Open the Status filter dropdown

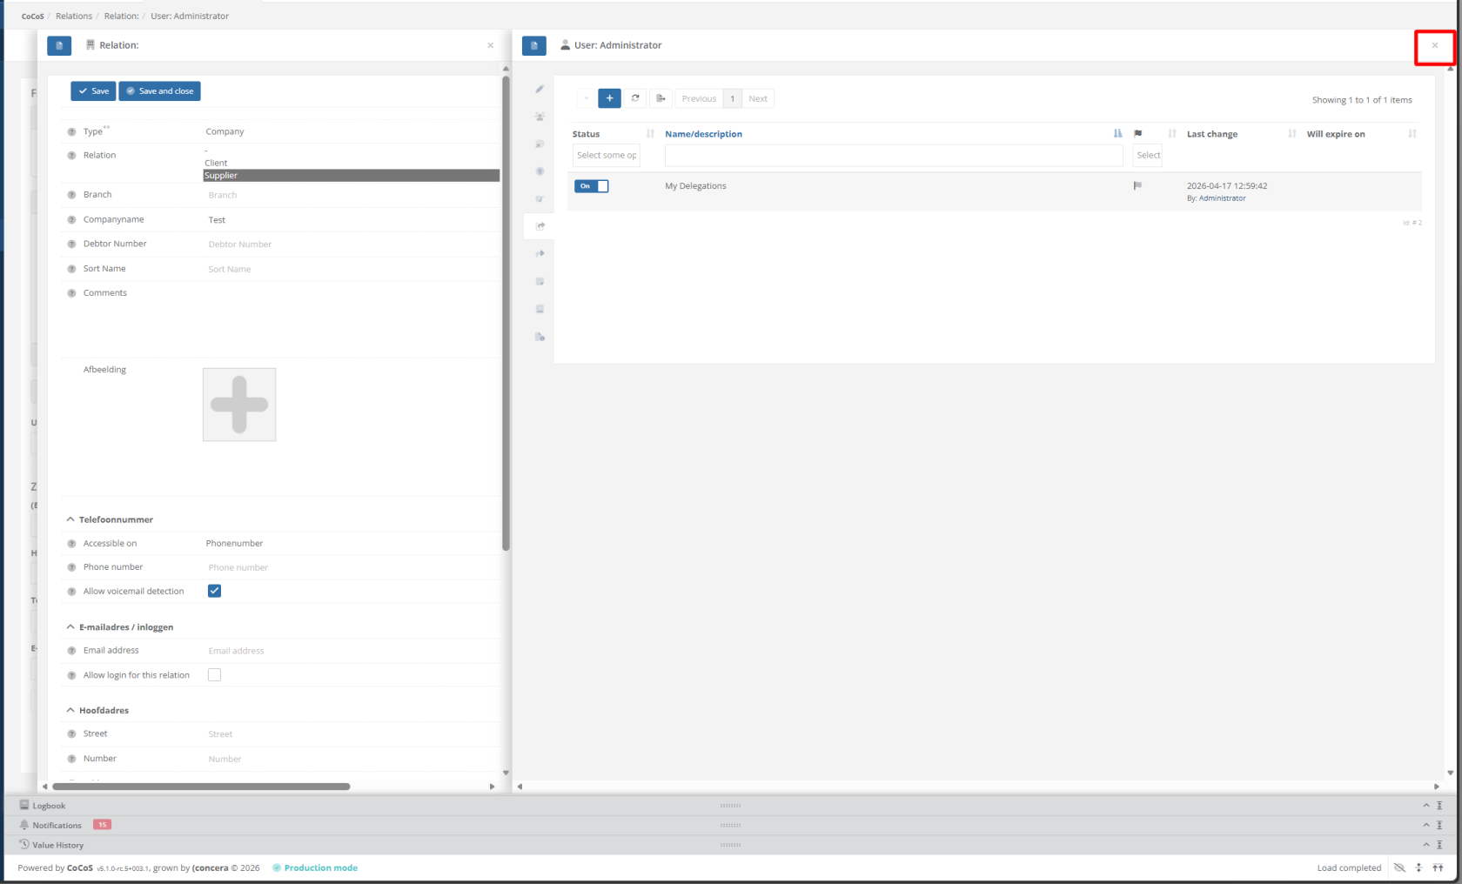607,155
